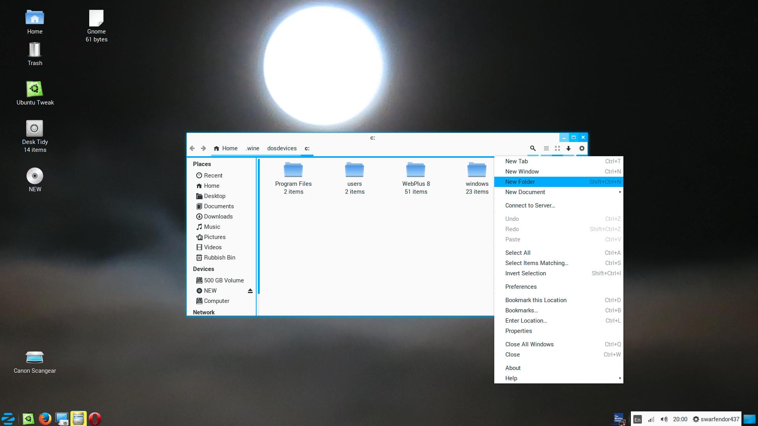The width and height of the screenshot is (758, 426).
Task: Open the WebPlus 8 folder
Action: 416,170
